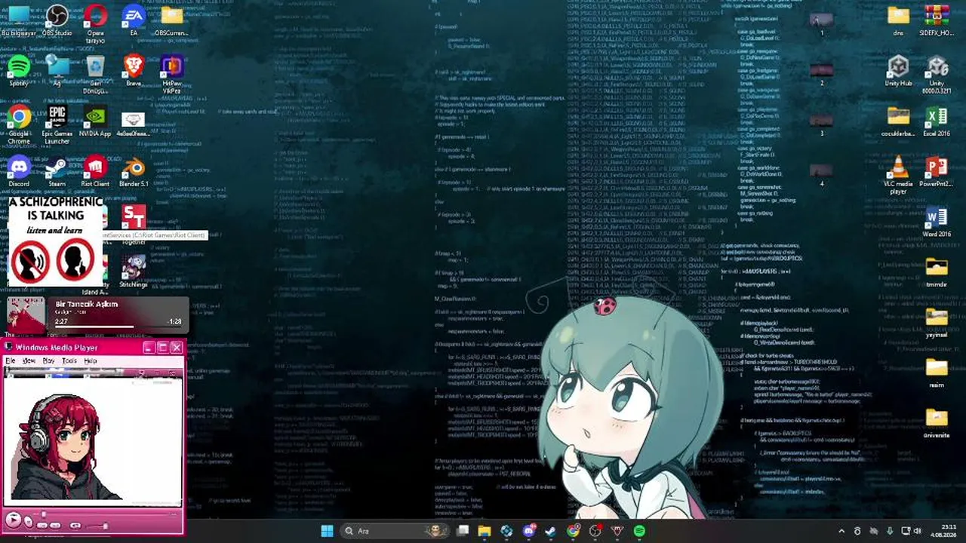
Task: Open the EA app desktop shortcut
Action: [x=134, y=20]
